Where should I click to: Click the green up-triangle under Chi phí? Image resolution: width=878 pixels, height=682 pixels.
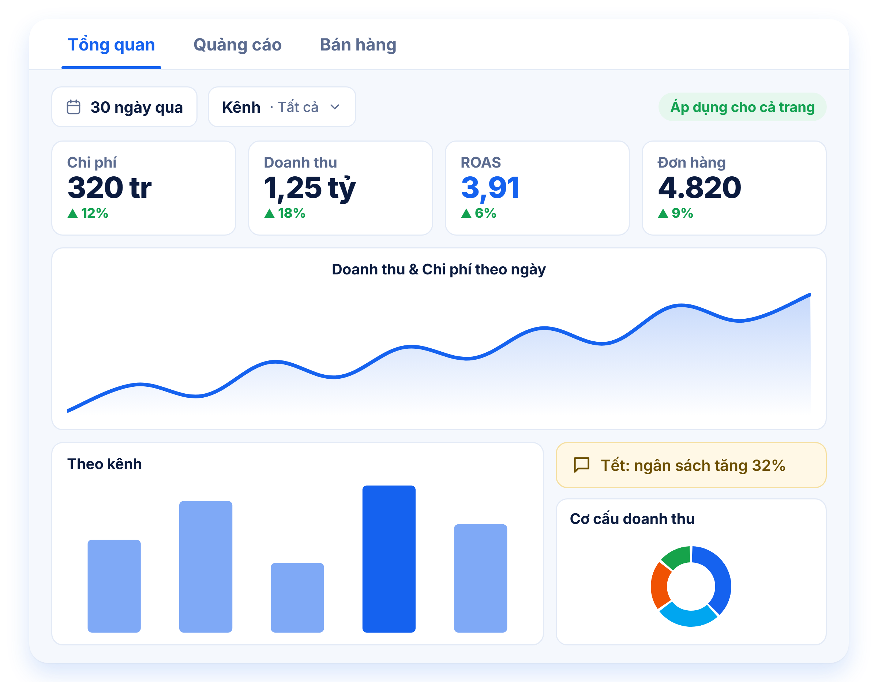coord(72,213)
